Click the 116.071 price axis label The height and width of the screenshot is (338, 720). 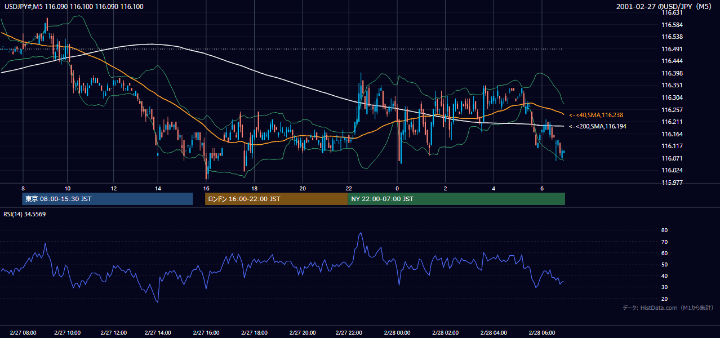coord(672,158)
